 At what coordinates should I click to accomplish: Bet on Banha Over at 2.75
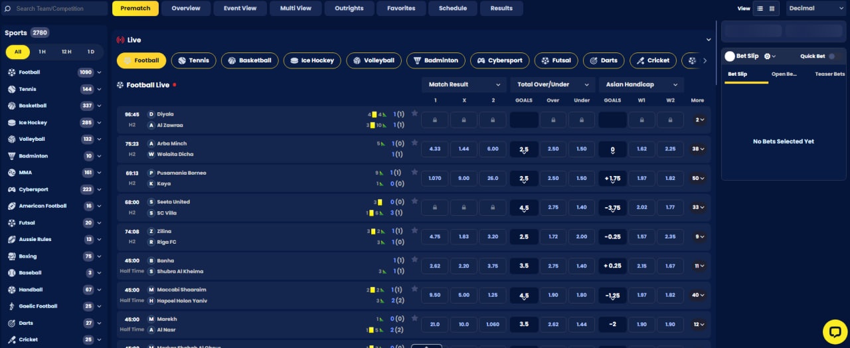pos(553,266)
